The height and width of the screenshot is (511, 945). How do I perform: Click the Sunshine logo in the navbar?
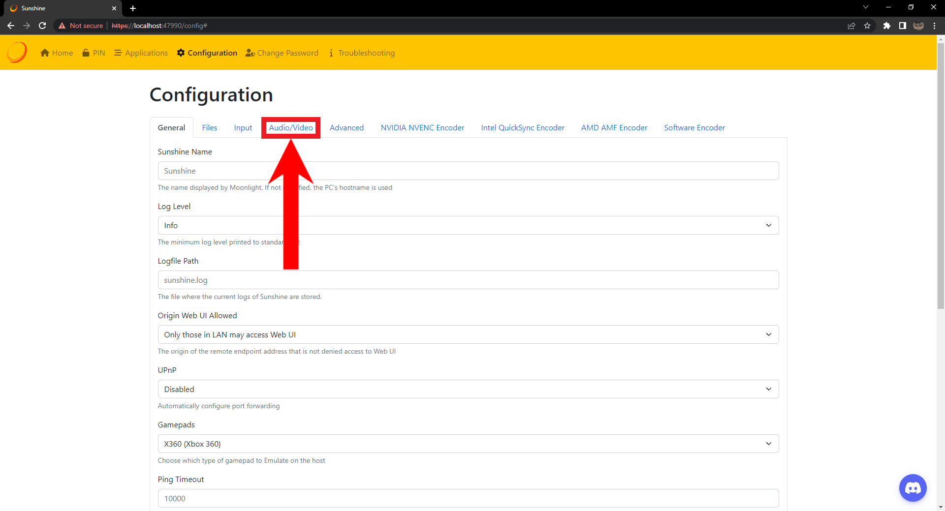coord(17,52)
